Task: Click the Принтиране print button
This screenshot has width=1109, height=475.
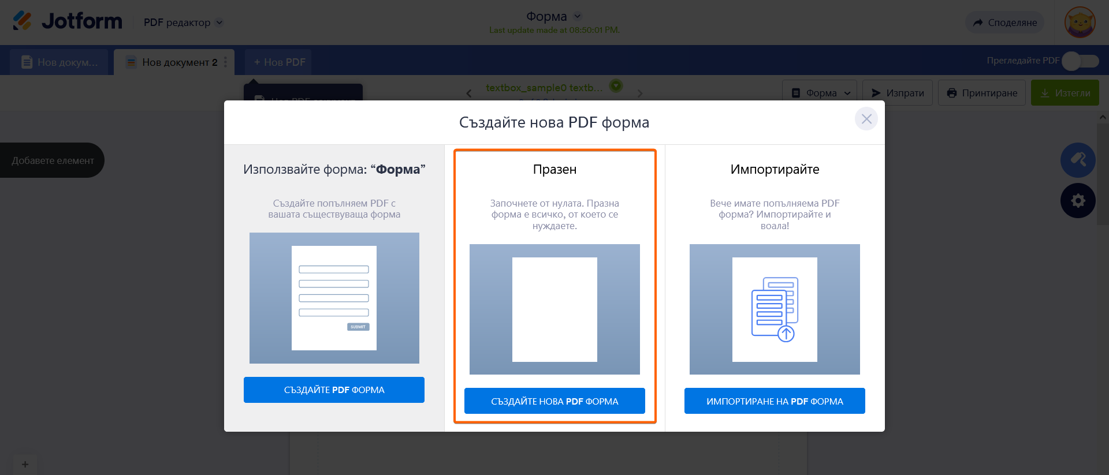Action: click(x=982, y=93)
